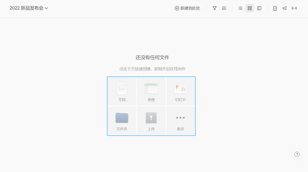
Task: Click the sort order icon
Action: pos(224,8)
